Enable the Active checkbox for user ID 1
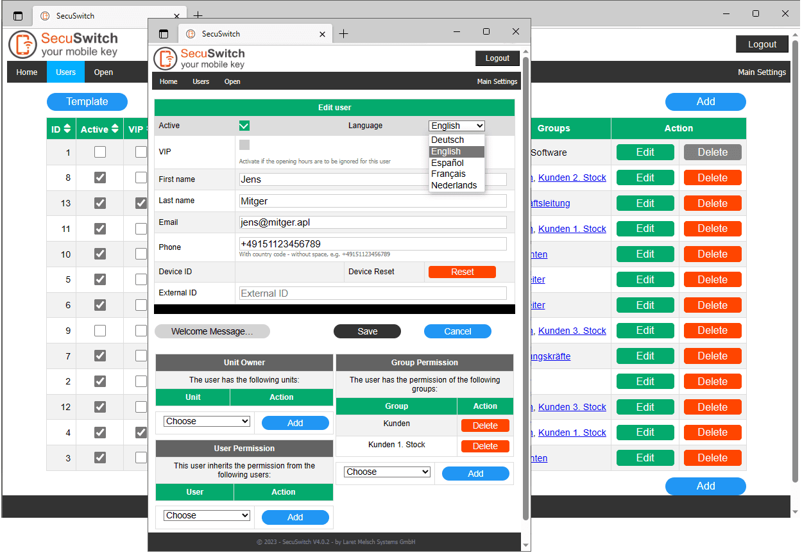The height and width of the screenshot is (553, 802). pos(100,153)
